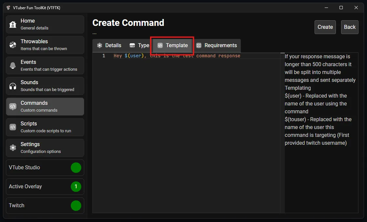Click the Throwables ball icon
Image resolution: width=367 pixels, height=222 pixels.
pyautogui.click(x=13, y=45)
